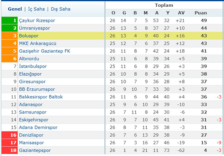Viewport: 224px width, 156px height.
Task: Open the İç Saha tab
Action: 36,9
